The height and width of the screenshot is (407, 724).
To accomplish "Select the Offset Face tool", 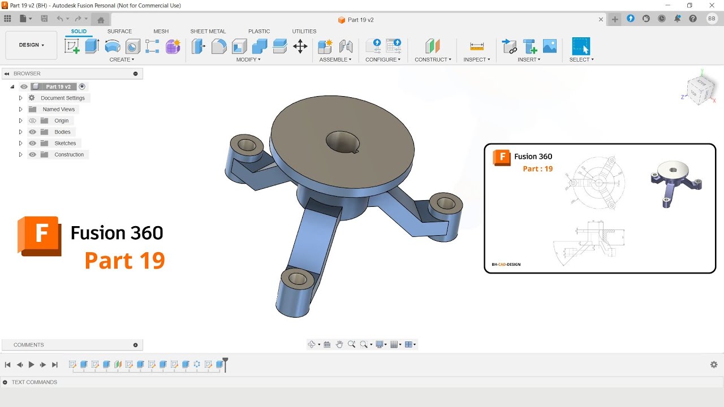I will (x=280, y=46).
